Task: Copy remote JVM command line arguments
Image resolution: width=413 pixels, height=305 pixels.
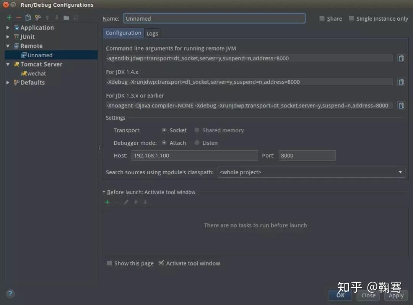Action: (x=401, y=58)
